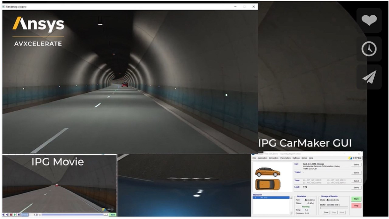Click step-back button in IPG Movie
The height and width of the screenshot is (219, 389).
(x=7, y=214)
